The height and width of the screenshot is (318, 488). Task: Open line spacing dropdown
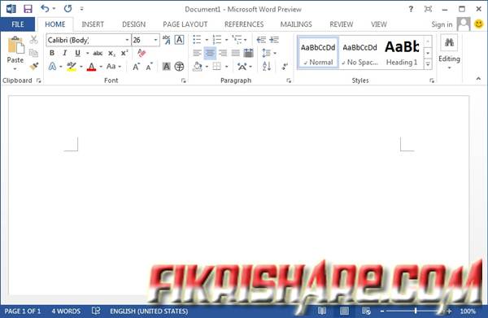pos(269,53)
